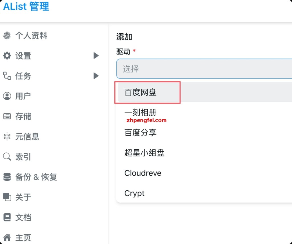Click the 存储 storage icon
Image resolution: width=292 pixels, height=244 pixels.
tap(7, 116)
